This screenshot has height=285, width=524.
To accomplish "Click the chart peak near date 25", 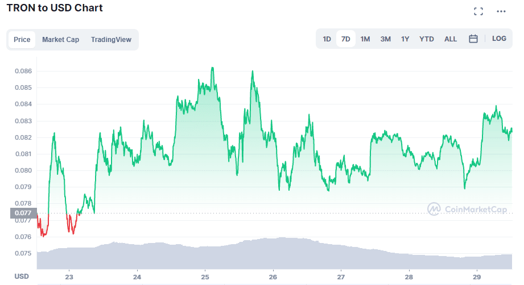I will tap(213, 68).
